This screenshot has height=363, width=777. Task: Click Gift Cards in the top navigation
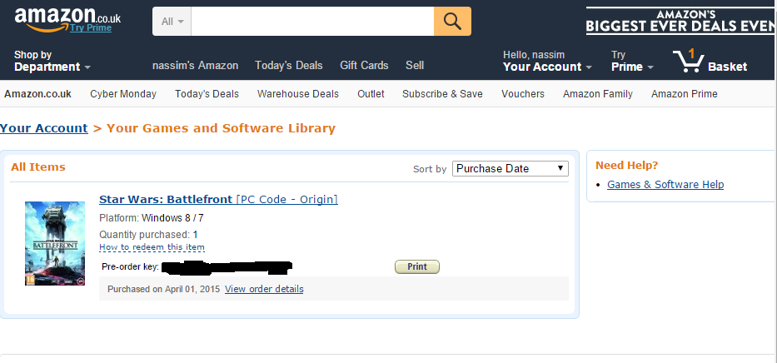pyautogui.click(x=364, y=65)
